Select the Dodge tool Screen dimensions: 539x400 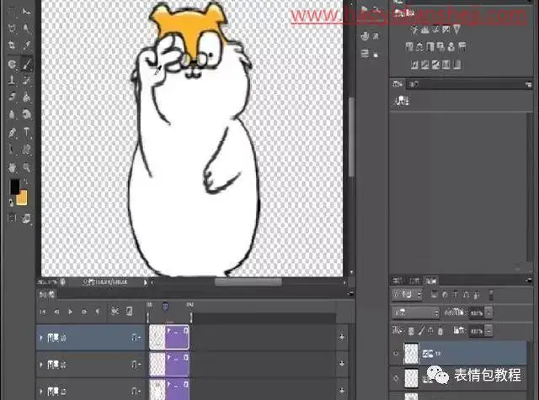26,114
